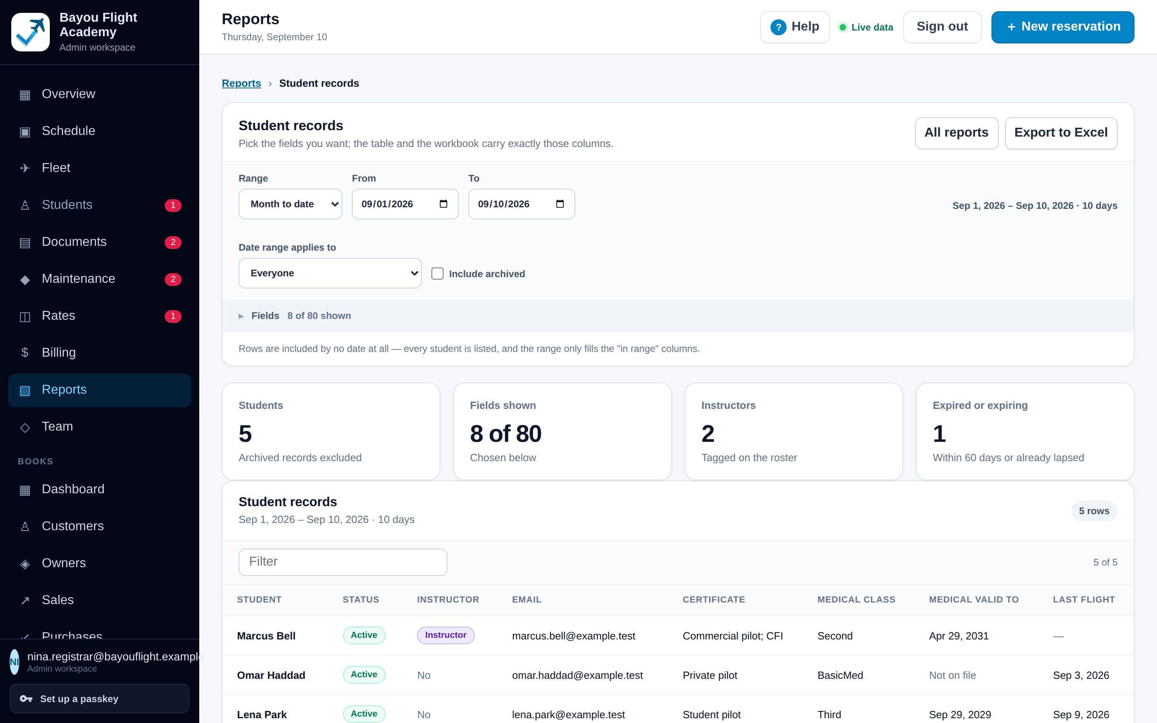Click the Team outline diamond icon
Image resolution: width=1157 pixels, height=723 pixels.
click(25, 427)
